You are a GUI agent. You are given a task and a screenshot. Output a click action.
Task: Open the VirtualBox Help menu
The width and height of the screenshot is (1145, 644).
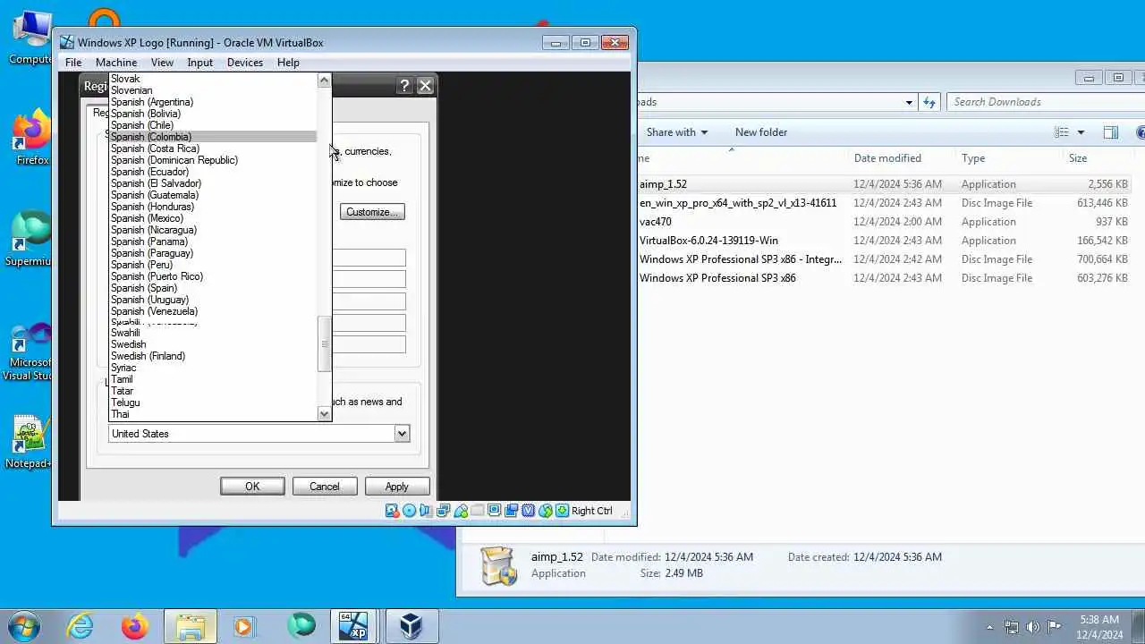pyautogui.click(x=288, y=63)
